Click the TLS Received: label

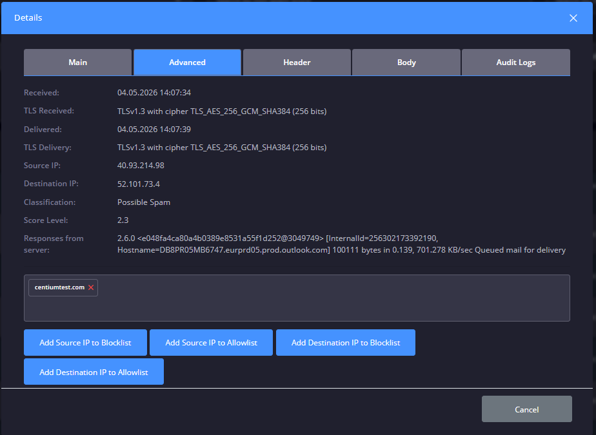(x=48, y=111)
